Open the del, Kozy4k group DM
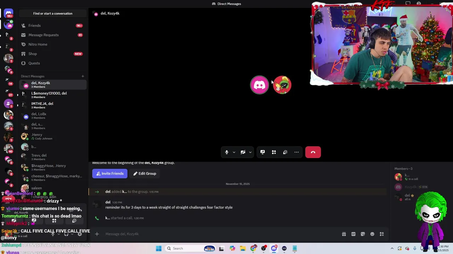Image resolution: width=453 pixels, height=254 pixels. pos(52,85)
